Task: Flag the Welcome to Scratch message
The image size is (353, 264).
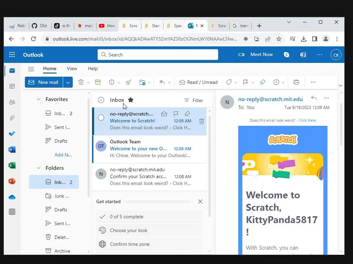Action: tap(176, 114)
